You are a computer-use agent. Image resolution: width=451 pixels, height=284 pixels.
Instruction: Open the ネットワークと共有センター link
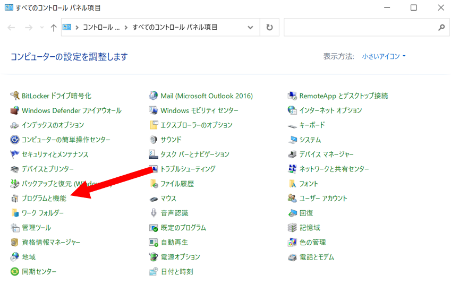[x=334, y=169]
